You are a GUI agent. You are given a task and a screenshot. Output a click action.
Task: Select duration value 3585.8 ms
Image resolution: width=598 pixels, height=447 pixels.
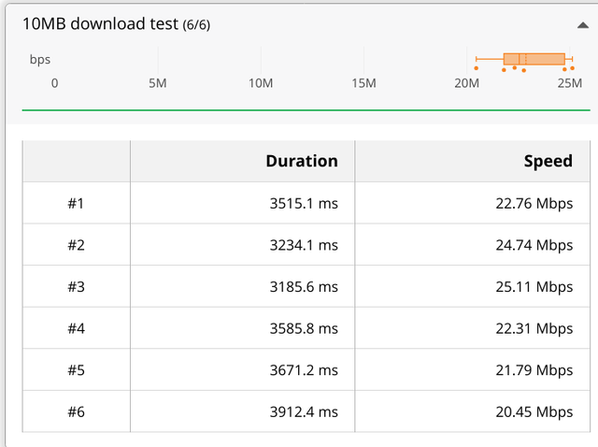tap(304, 328)
